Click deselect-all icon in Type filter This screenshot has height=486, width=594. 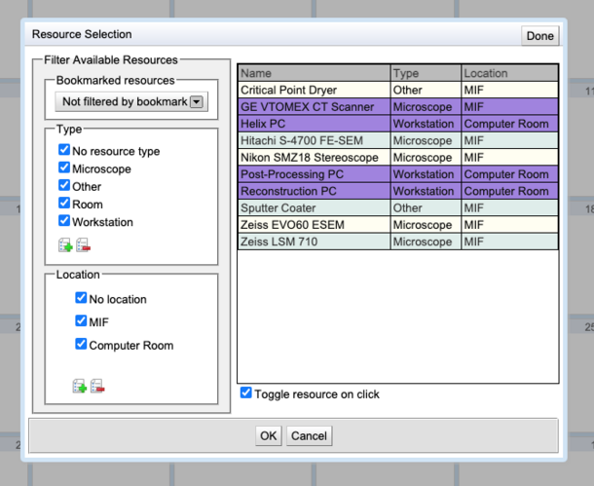click(84, 245)
